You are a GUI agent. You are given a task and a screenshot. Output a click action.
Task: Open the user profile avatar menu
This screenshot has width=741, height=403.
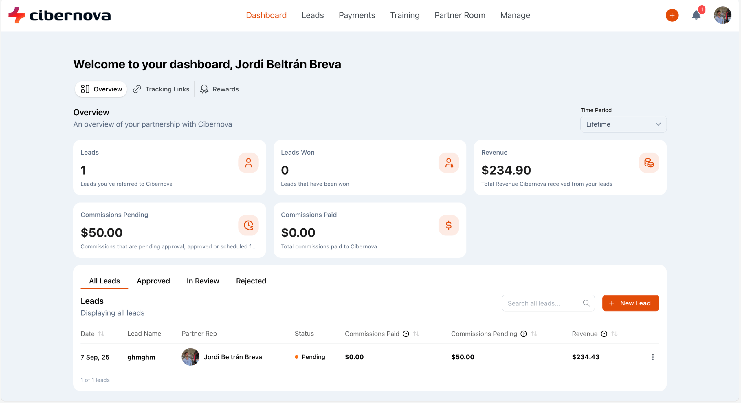pyautogui.click(x=722, y=15)
